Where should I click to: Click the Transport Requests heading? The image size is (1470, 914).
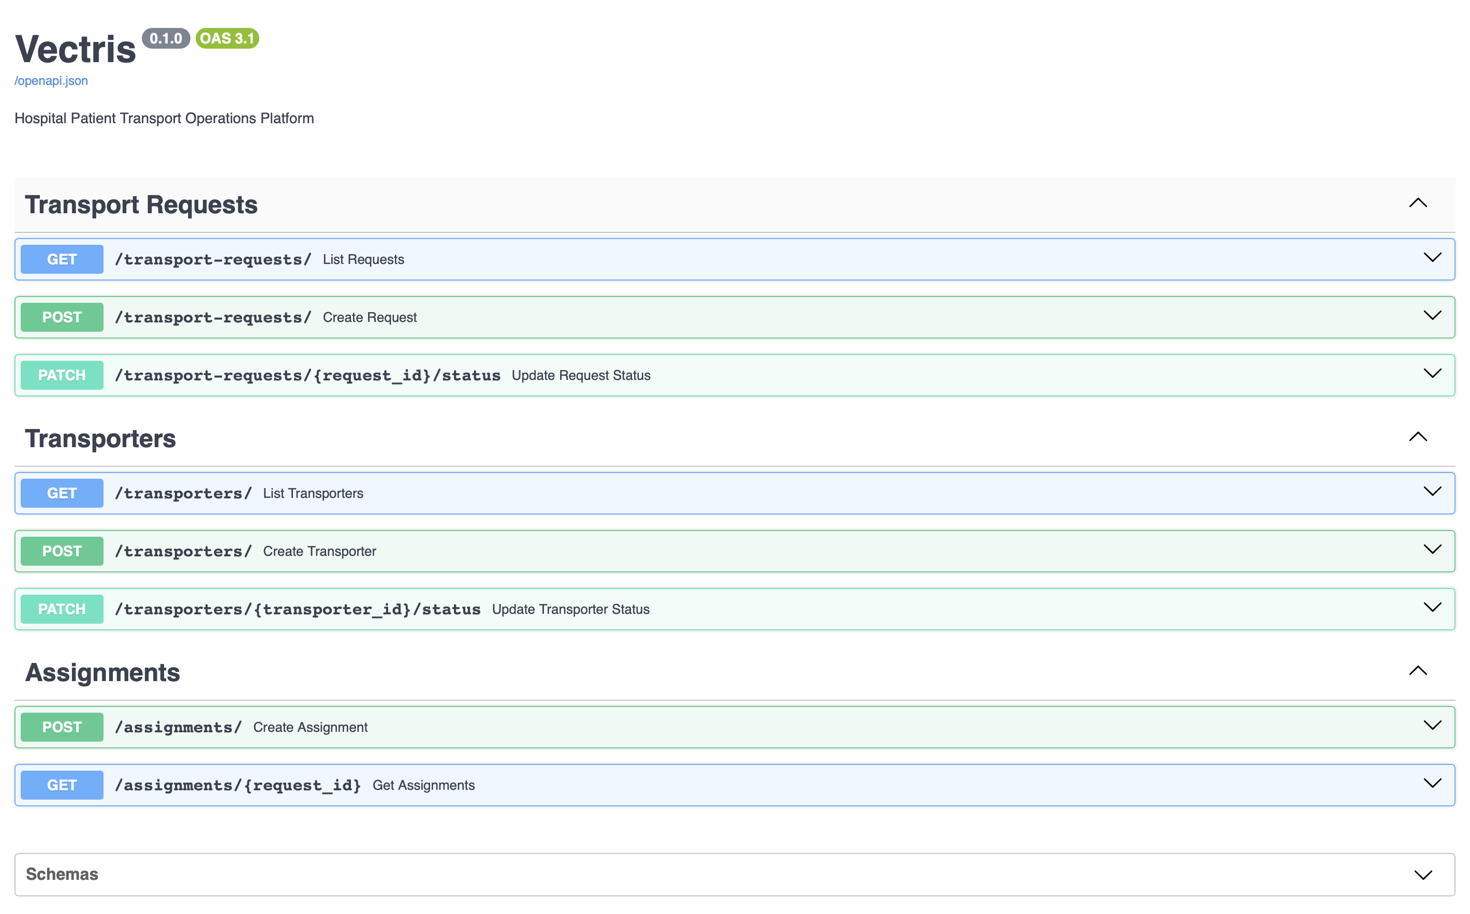(141, 205)
